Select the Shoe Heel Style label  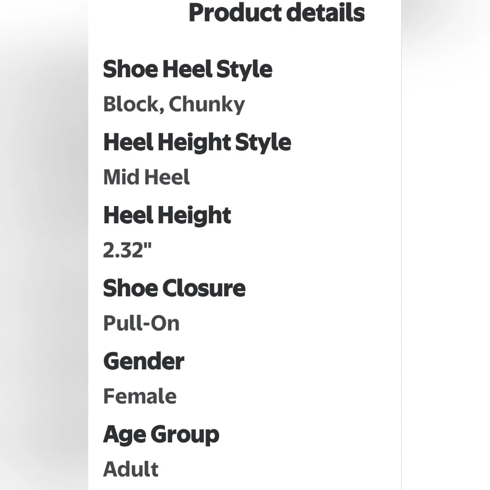[x=187, y=69]
